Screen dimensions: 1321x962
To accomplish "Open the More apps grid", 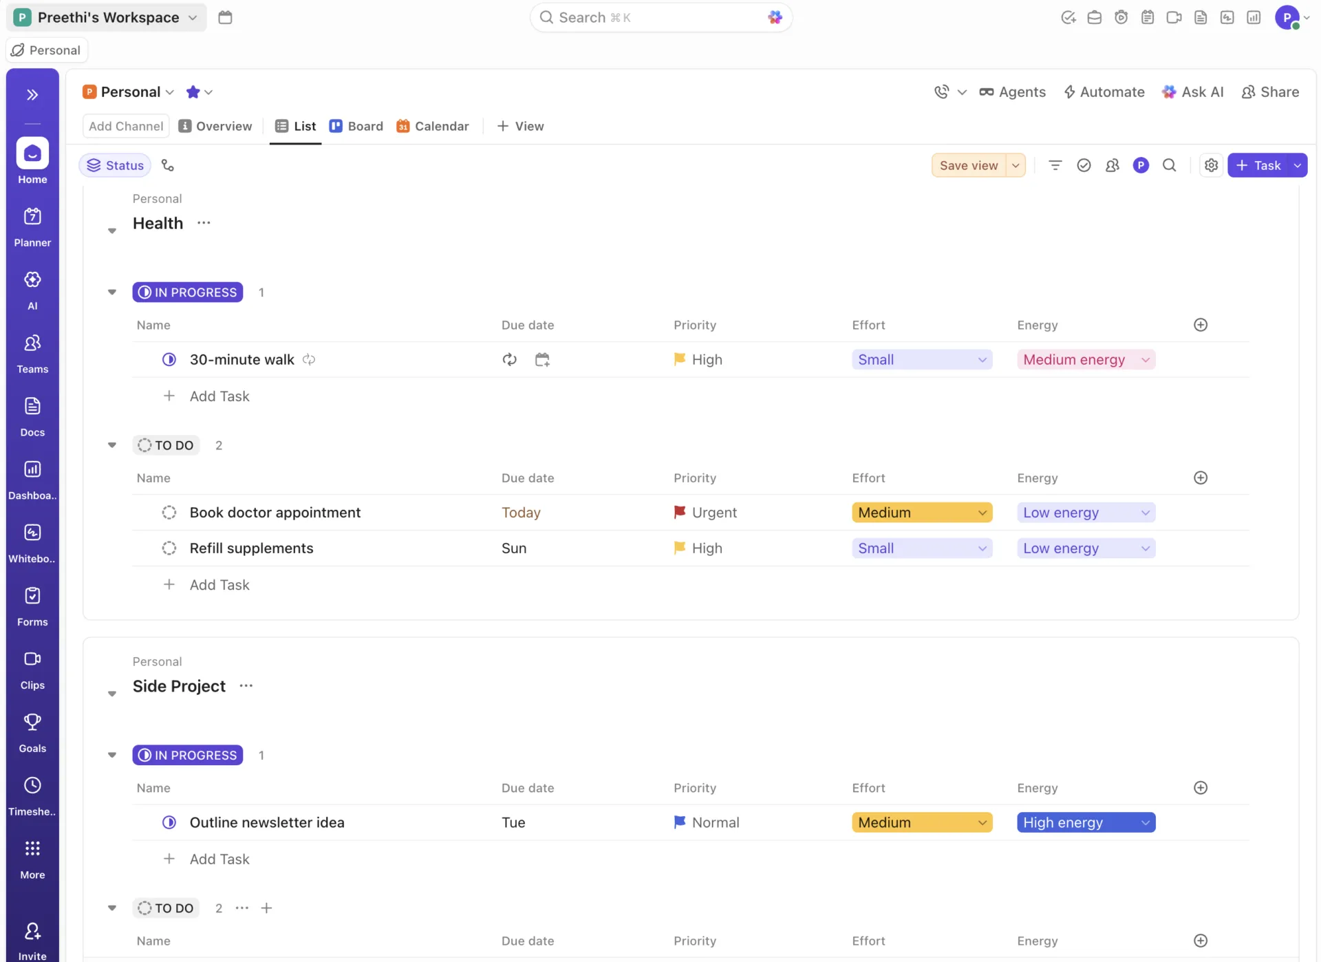I will [32, 859].
